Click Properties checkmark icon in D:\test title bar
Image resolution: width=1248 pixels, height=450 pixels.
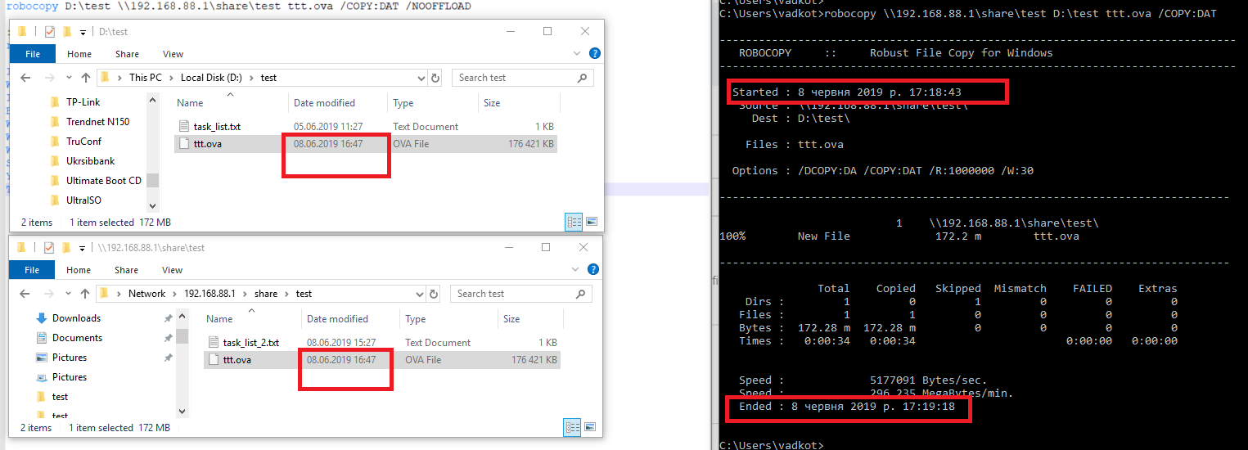pyautogui.click(x=49, y=32)
